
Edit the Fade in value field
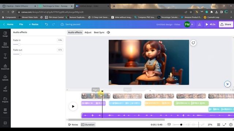60,40
